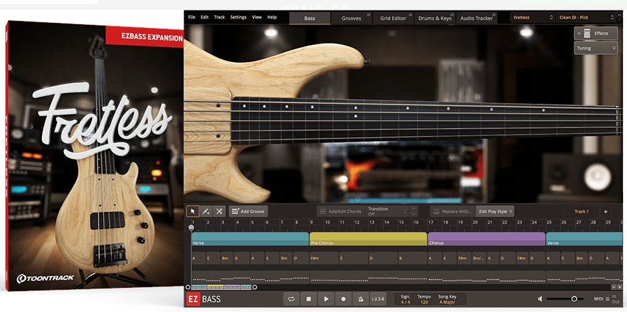
Task: Click the F#m chord in Pre Chorus
Action: click(323, 258)
